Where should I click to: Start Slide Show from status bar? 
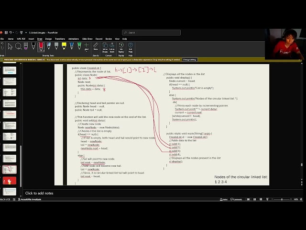(x=267, y=199)
